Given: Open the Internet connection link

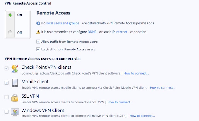Looking at the screenshot, I should pos(121,32).
